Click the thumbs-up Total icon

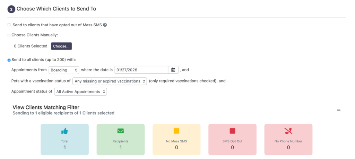[x=64, y=131]
